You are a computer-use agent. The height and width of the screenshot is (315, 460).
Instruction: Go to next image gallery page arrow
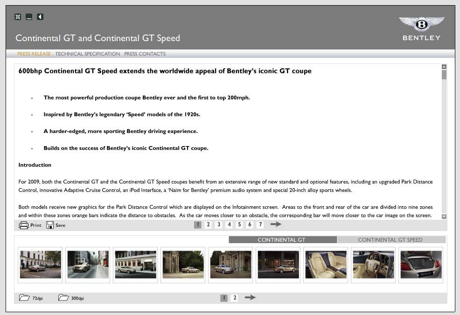tap(250, 297)
